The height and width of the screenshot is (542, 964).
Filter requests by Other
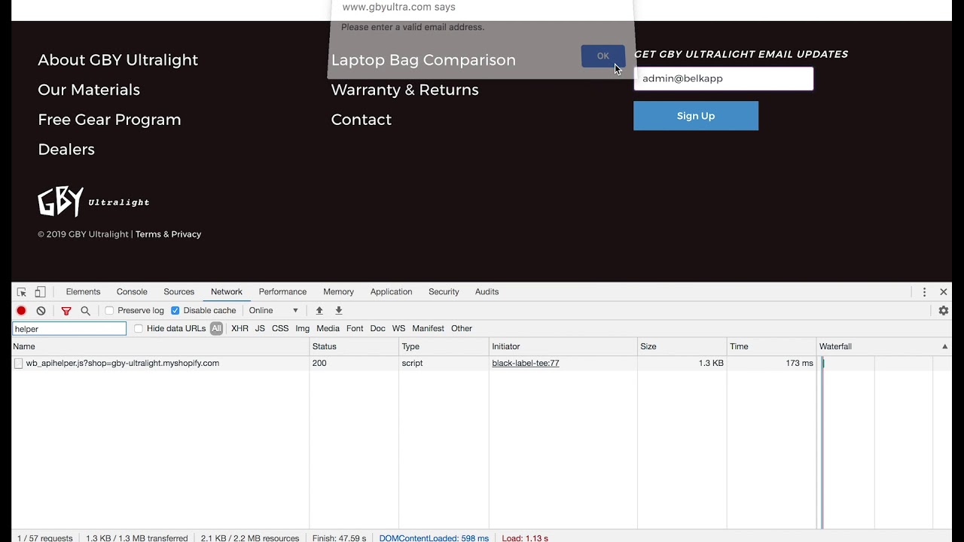pos(462,328)
